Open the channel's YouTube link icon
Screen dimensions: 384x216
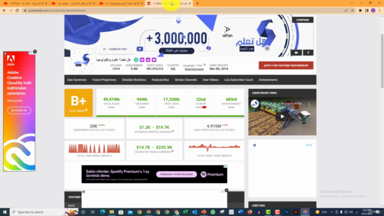[x=296, y=53]
